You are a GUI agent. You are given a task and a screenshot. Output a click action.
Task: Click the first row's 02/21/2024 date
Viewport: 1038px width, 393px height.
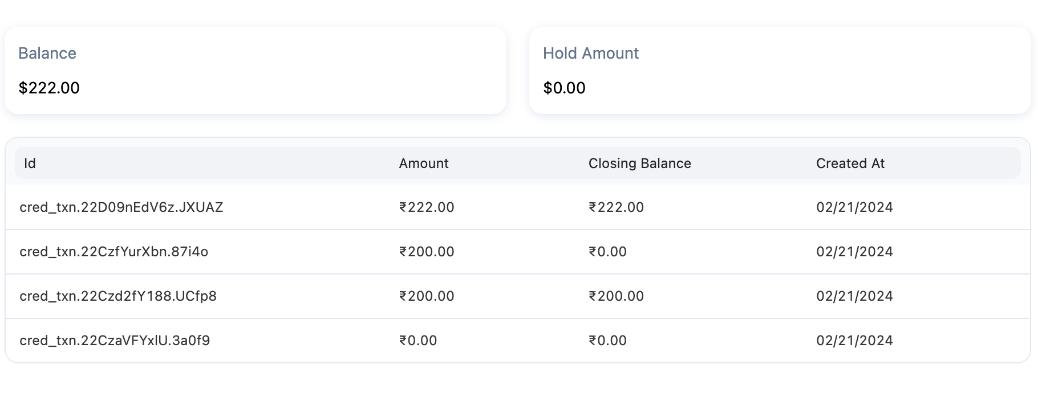click(x=854, y=207)
